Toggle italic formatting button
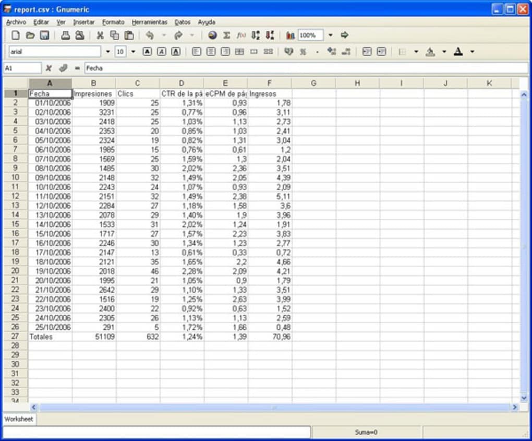The height and width of the screenshot is (441, 532). [162, 52]
